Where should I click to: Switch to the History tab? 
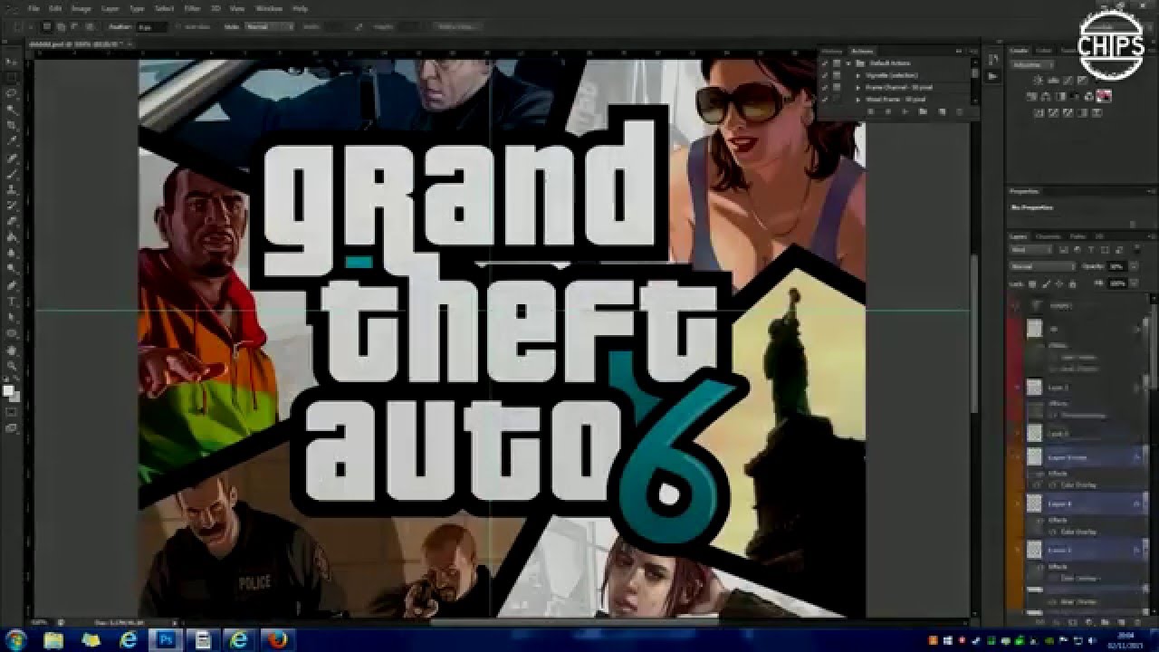[x=831, y=52]
